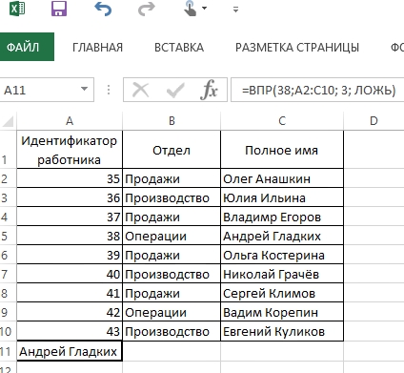Select cell 'Николай Грачёв'
The width and height of the screenshot is (404, 373).
pyautogui.click(x=282, y=274)
